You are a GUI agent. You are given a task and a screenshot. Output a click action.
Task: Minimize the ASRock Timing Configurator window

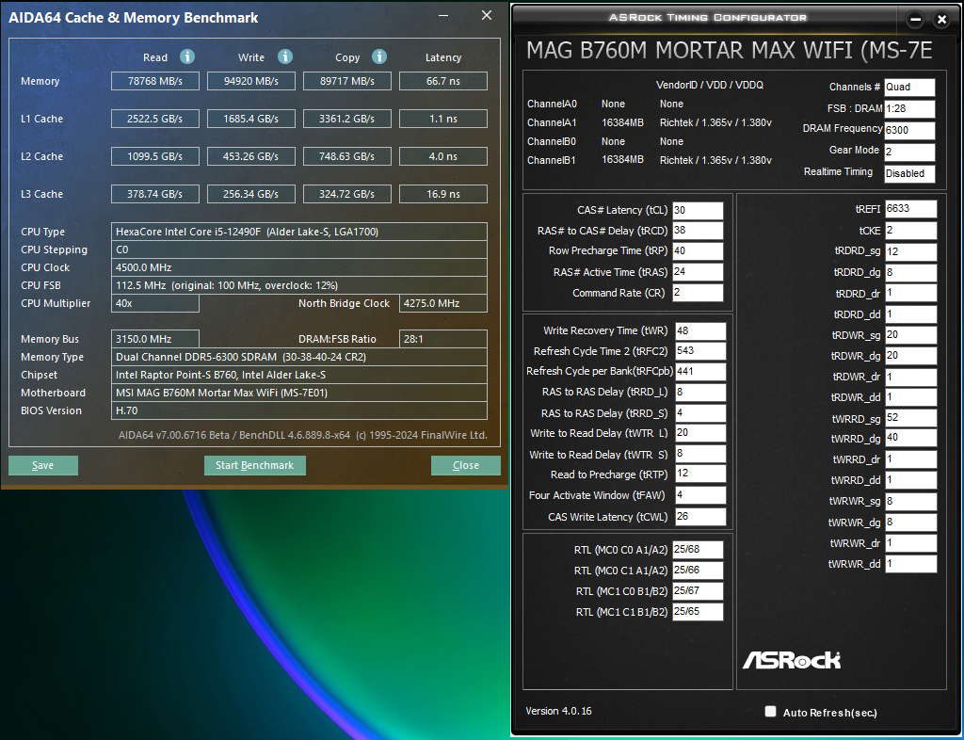pyautogui.click(x=915, y=20)
